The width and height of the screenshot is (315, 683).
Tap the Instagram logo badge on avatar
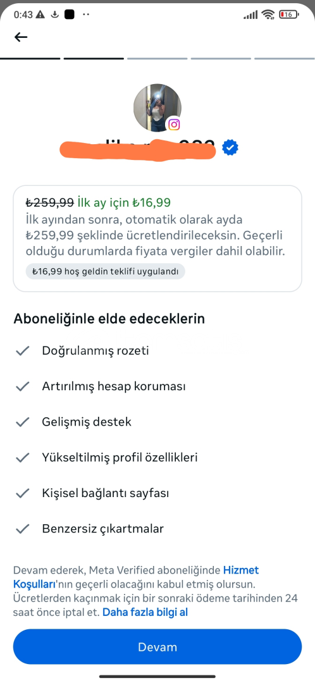[x=174, y=125]
